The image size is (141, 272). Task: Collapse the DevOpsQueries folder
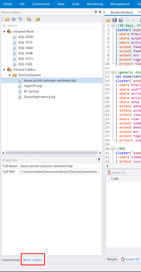(x=9, y=75)
